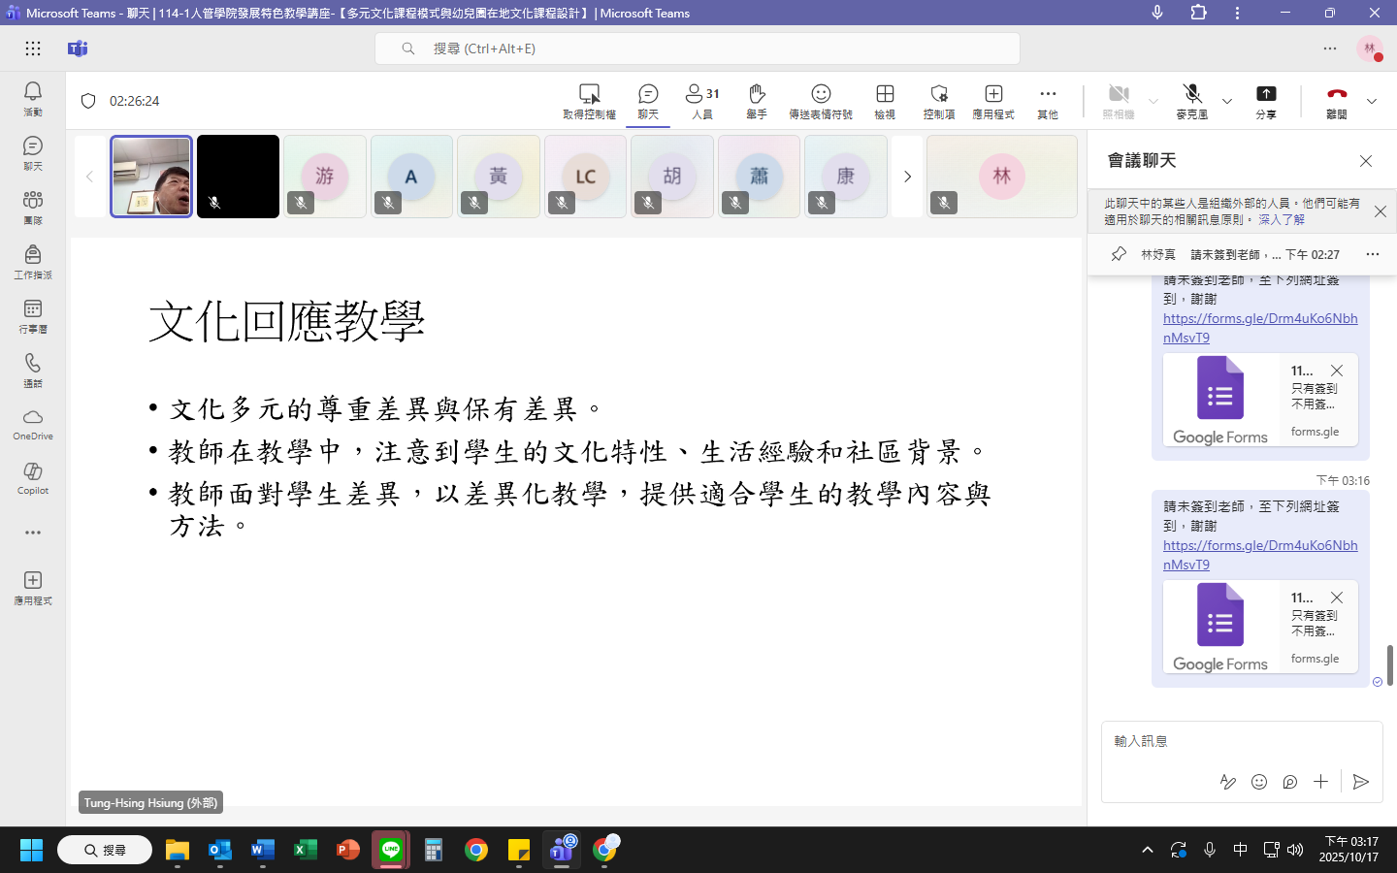1397x873 pixels.
Task: Click the Raise hand icon
Action: point(757,100)
